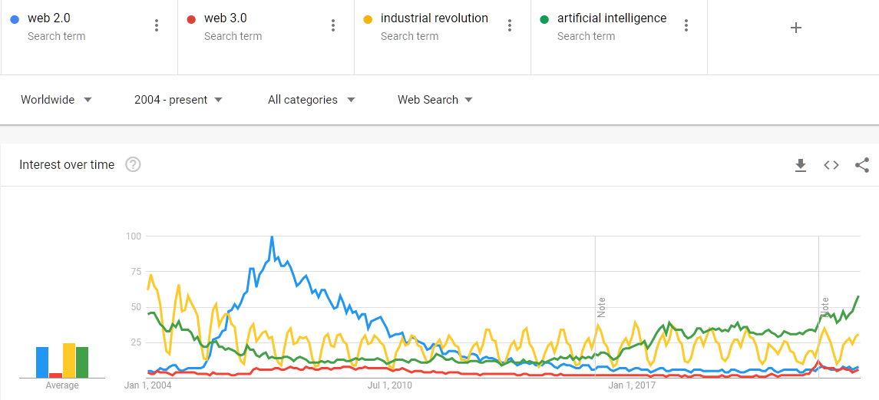Open the 2004 - present date range dropdown
Viewport: 879px width, 400px height.
coord(178,100)
